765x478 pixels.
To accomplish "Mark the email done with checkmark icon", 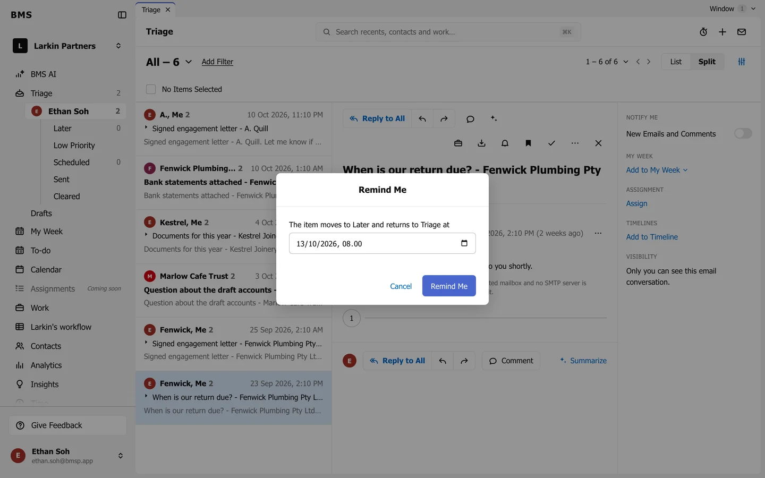I will (x=551, y=143).
